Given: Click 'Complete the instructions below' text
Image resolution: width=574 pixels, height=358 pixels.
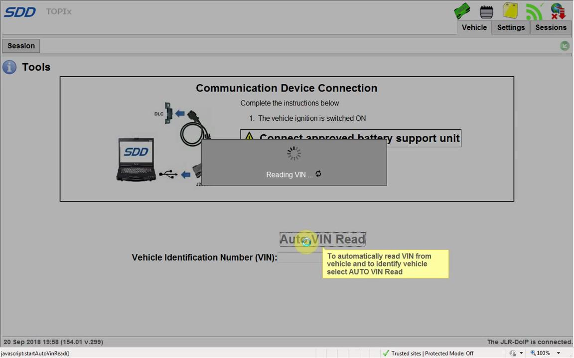Looking at the screenshot, I should (289, 103).
